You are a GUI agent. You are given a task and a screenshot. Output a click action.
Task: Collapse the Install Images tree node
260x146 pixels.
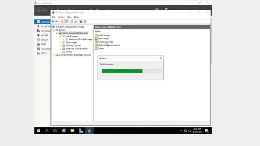click(x=60, y=36)
